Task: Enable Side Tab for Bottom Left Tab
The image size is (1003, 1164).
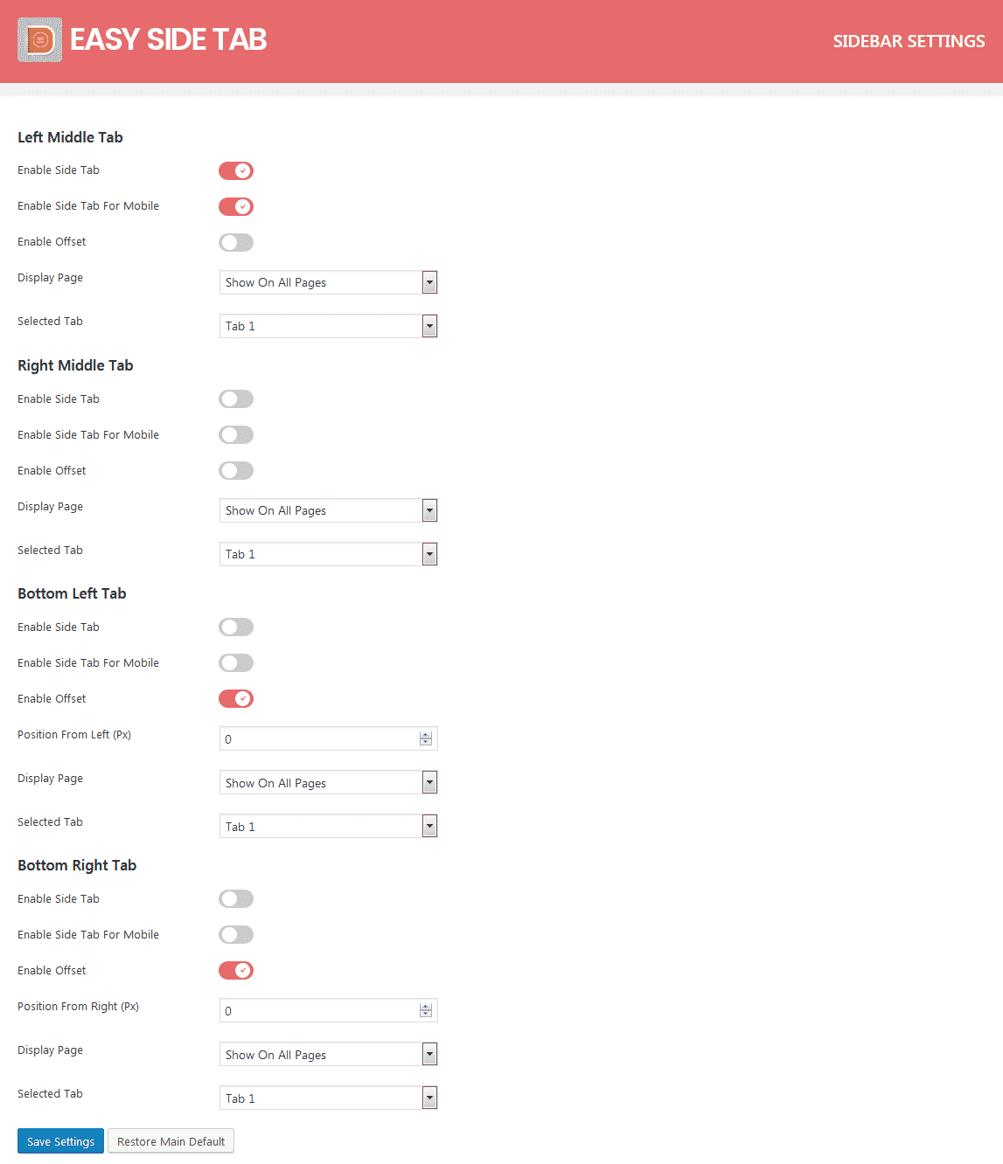Action: click(235, 627)
